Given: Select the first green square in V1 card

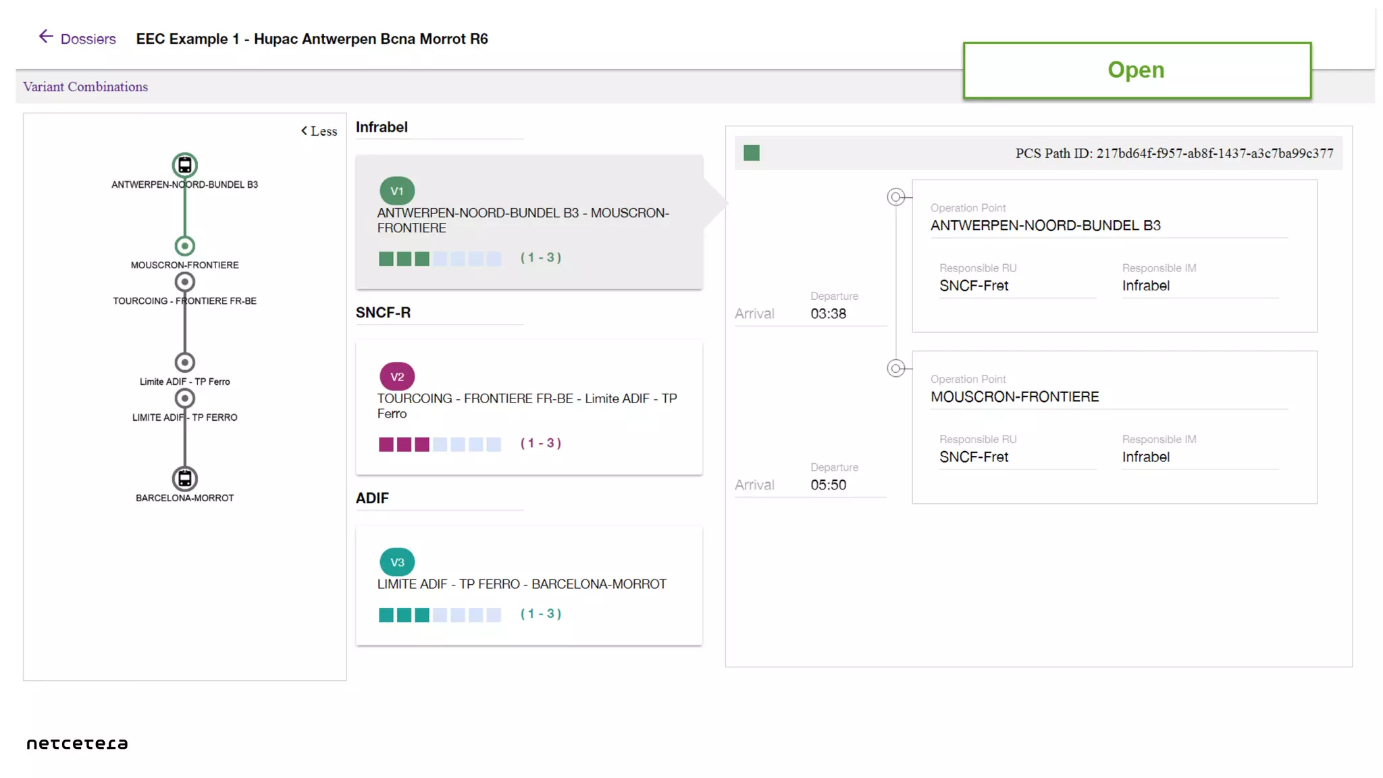Looking at the screenshot, I should coord(386,259).
